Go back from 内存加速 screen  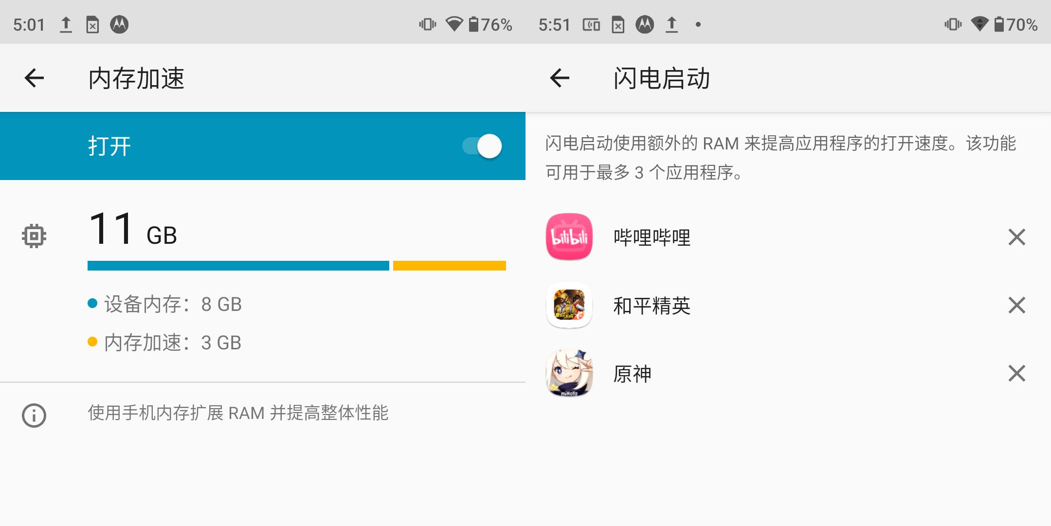(x=33, y=76)
